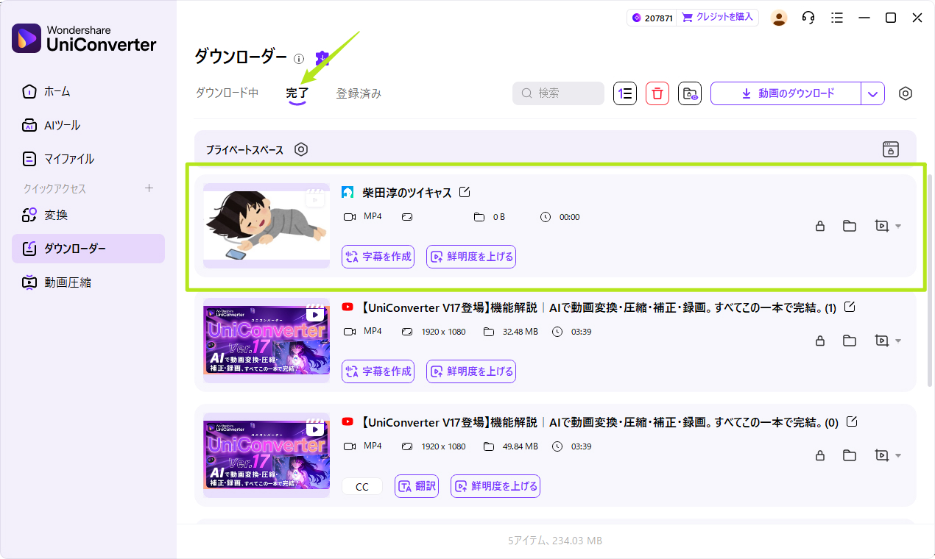The height and width of the screenshot is (559, 935).
Task: Open settings gear next to プライベートスペース
Action: pyautogui.click(x=301, y=149)
